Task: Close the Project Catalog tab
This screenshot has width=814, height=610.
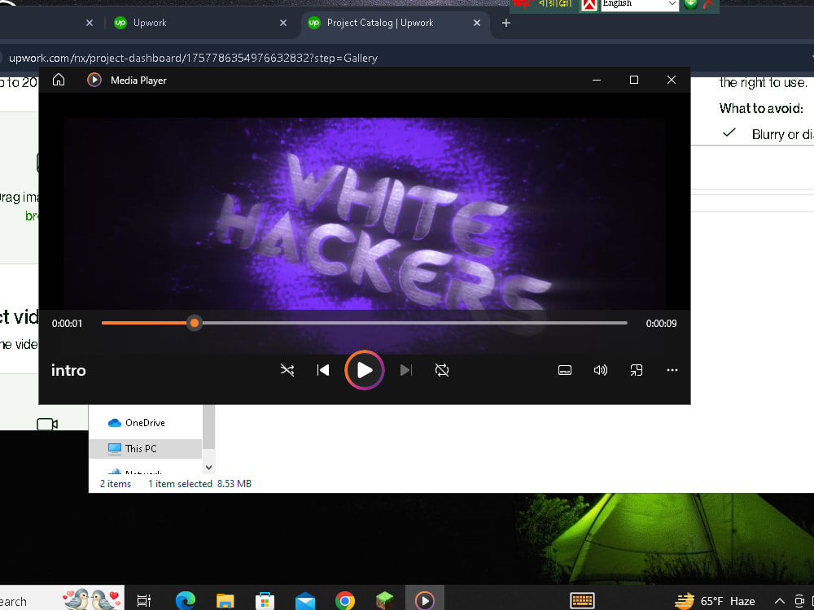Action: pyautogui.click(x=476, y=23)
